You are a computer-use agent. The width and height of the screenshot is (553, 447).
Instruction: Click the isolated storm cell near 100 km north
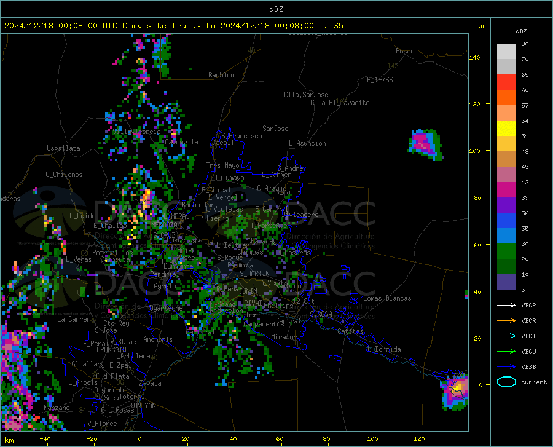tap(425, 144)
